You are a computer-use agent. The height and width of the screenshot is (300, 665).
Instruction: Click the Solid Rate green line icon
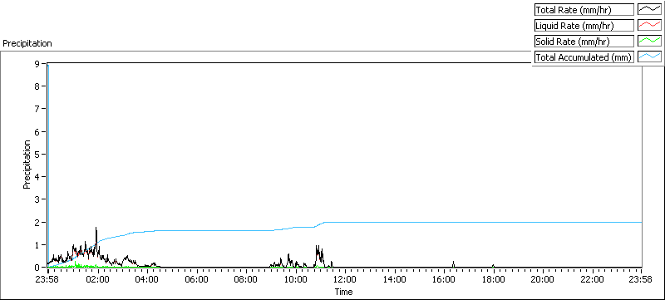click(x=649, y=41)
